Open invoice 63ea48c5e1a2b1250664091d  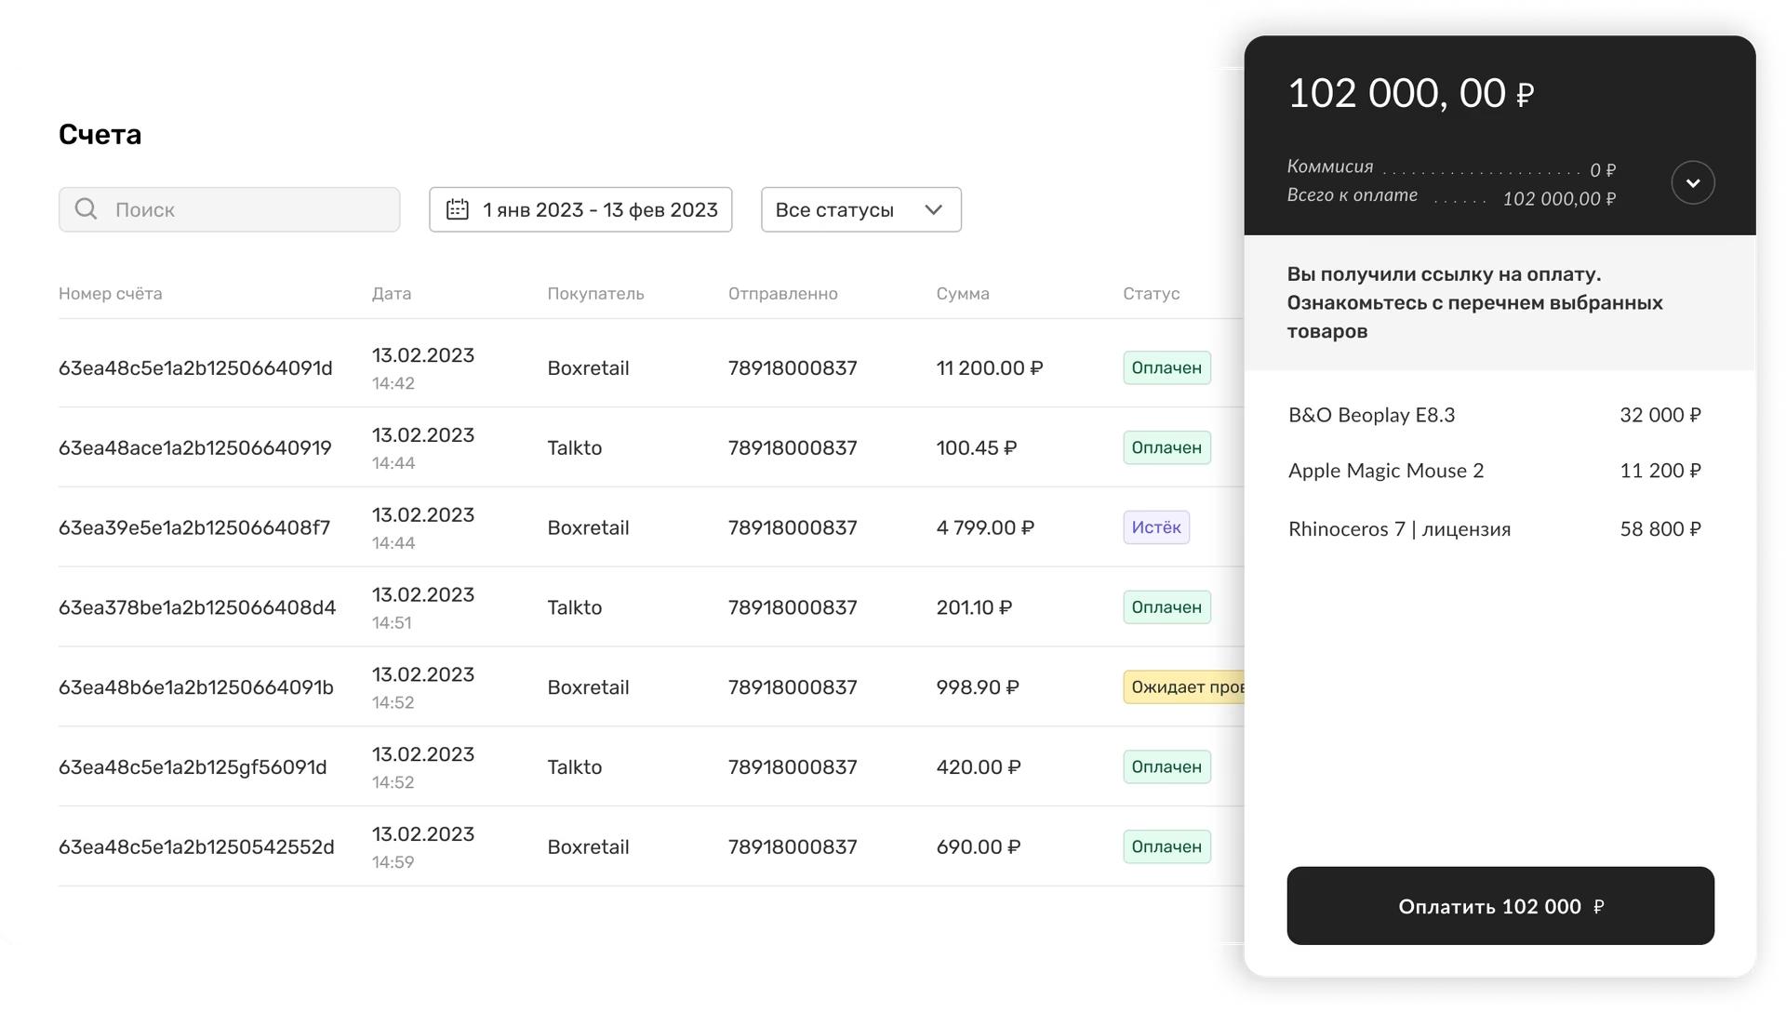point(195,368)
